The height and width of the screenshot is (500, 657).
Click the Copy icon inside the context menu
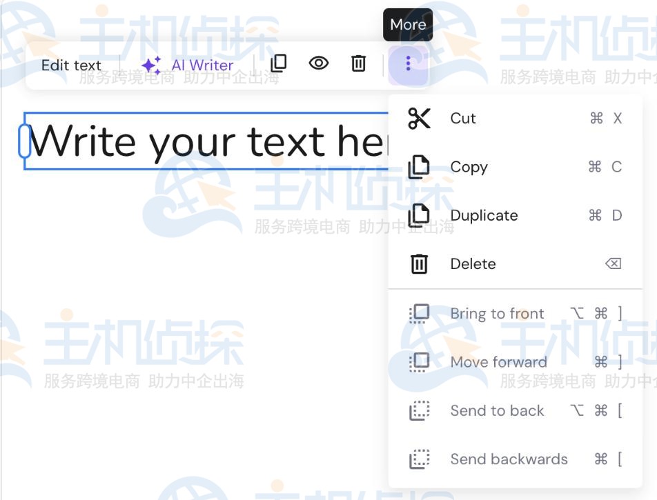(x=420, y=166)
